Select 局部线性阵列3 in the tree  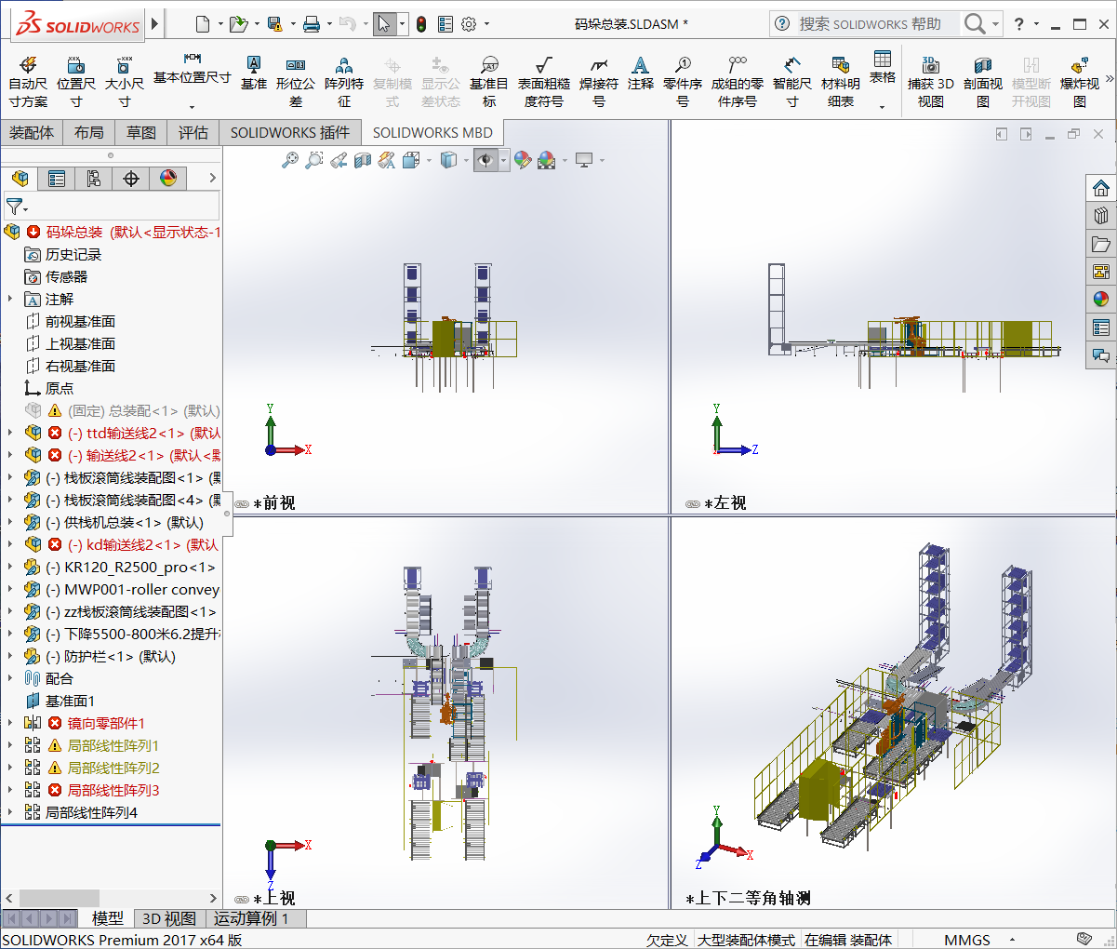pyautogui.click(x=113, y=790)
